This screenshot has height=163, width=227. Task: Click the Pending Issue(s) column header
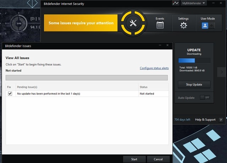point(77,87)
